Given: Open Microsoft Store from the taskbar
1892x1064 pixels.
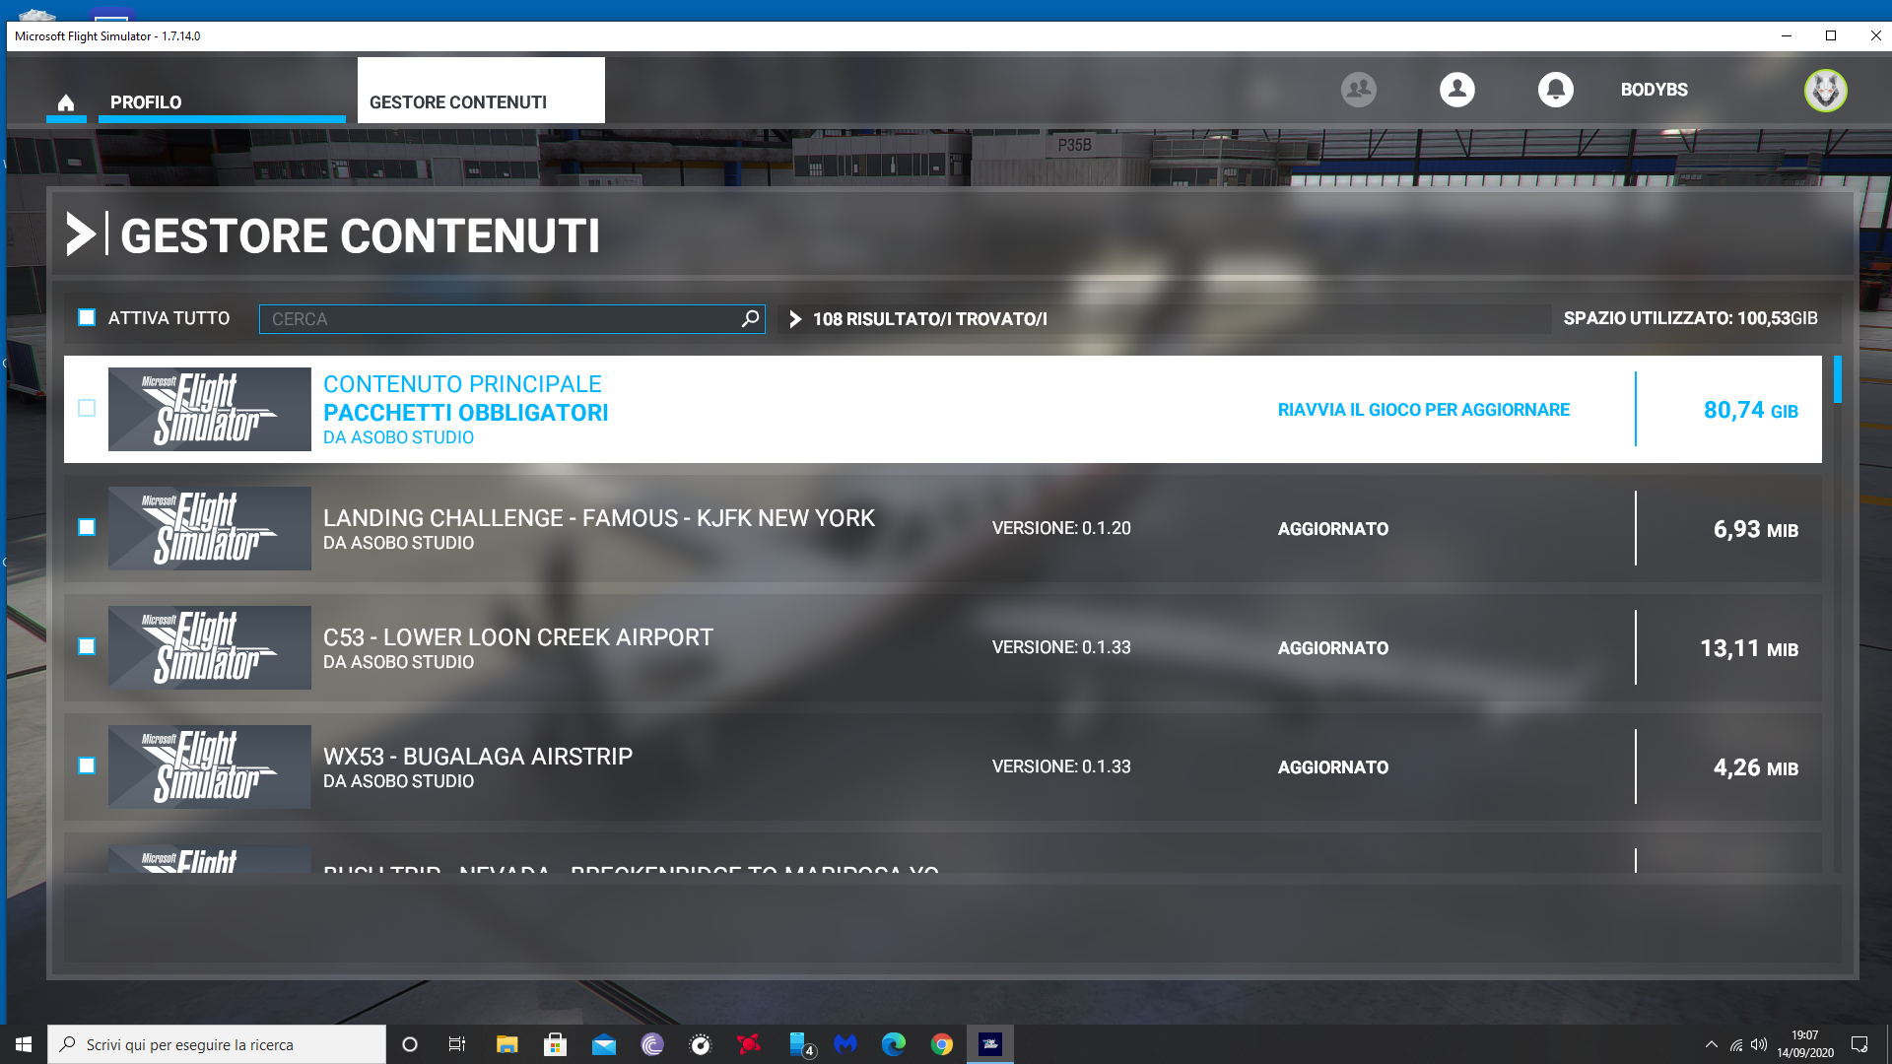Looking at the screenshot, I should (x=555, y=1044).
